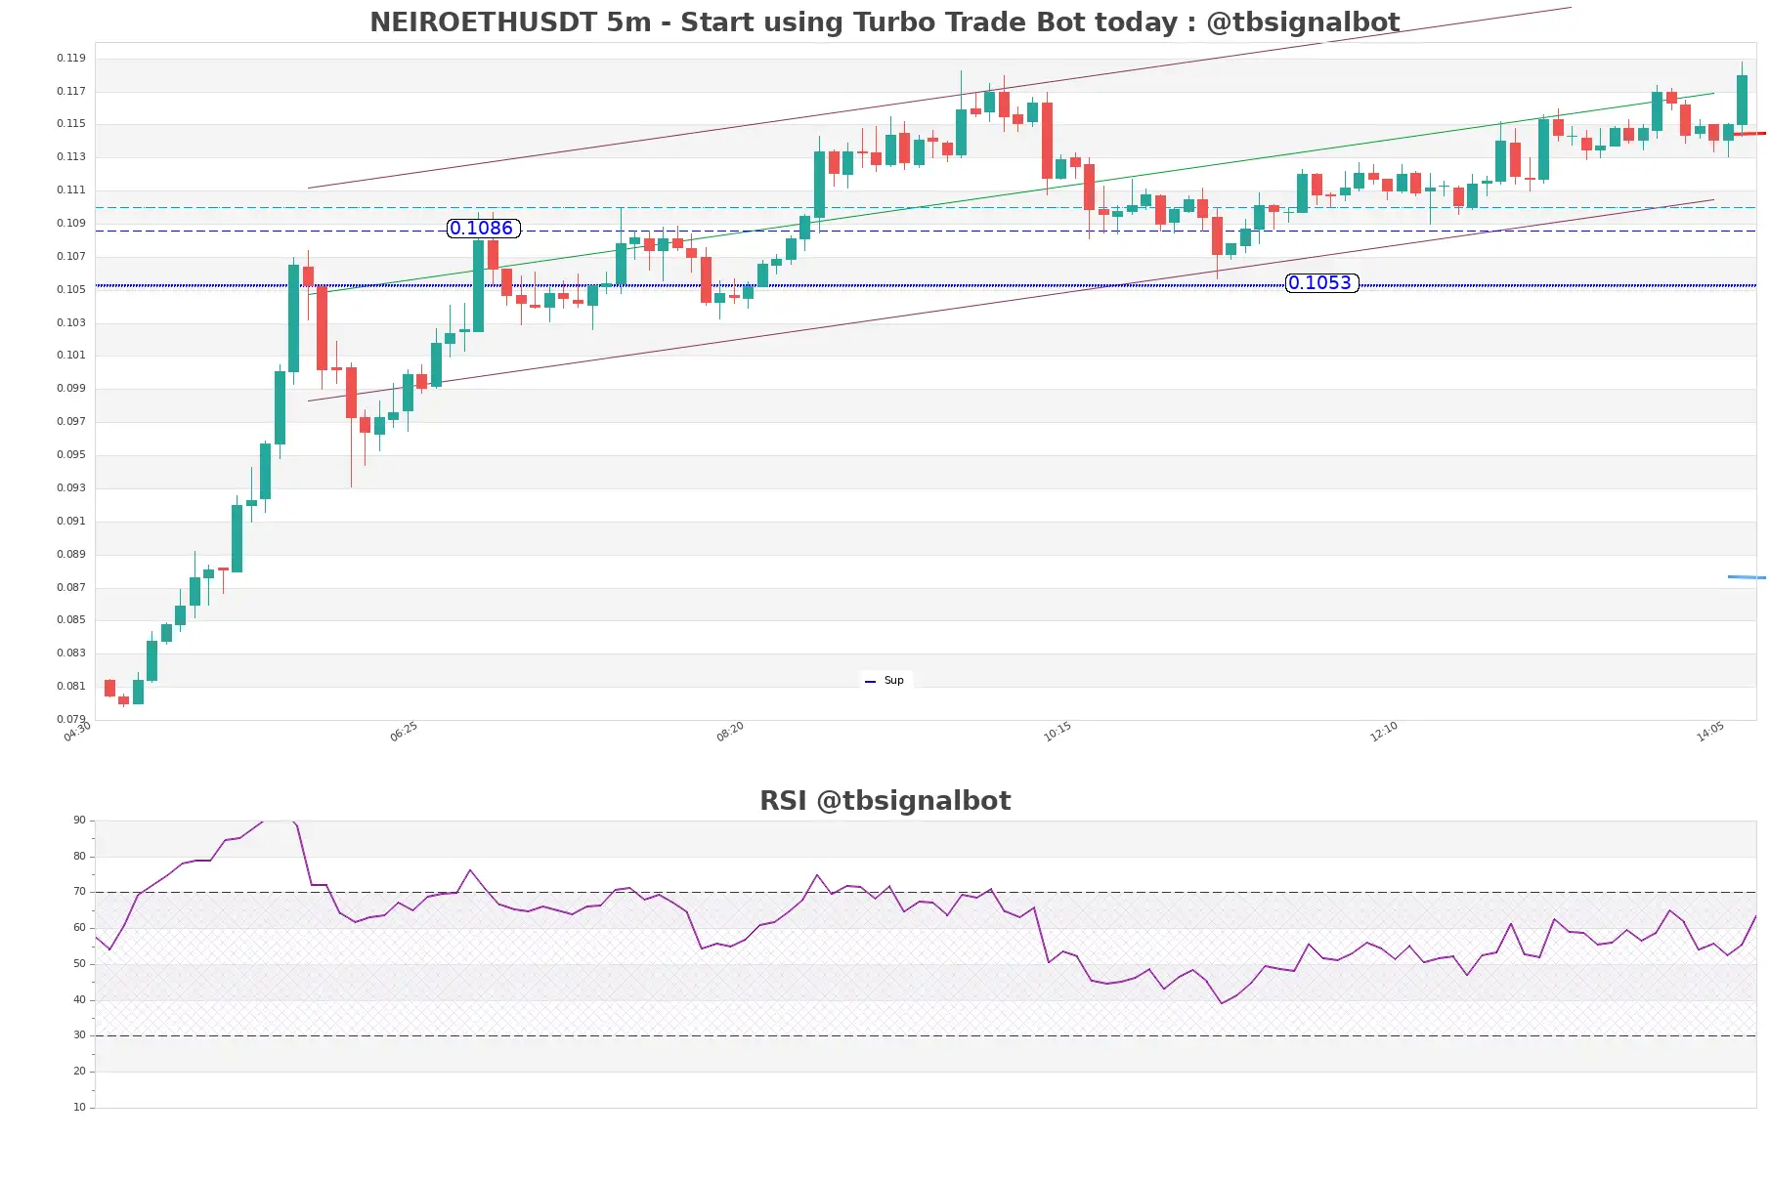This screenshot has width=1770, height=1180.
Task: Click the RSI 70 axis label
Action: 79,892
